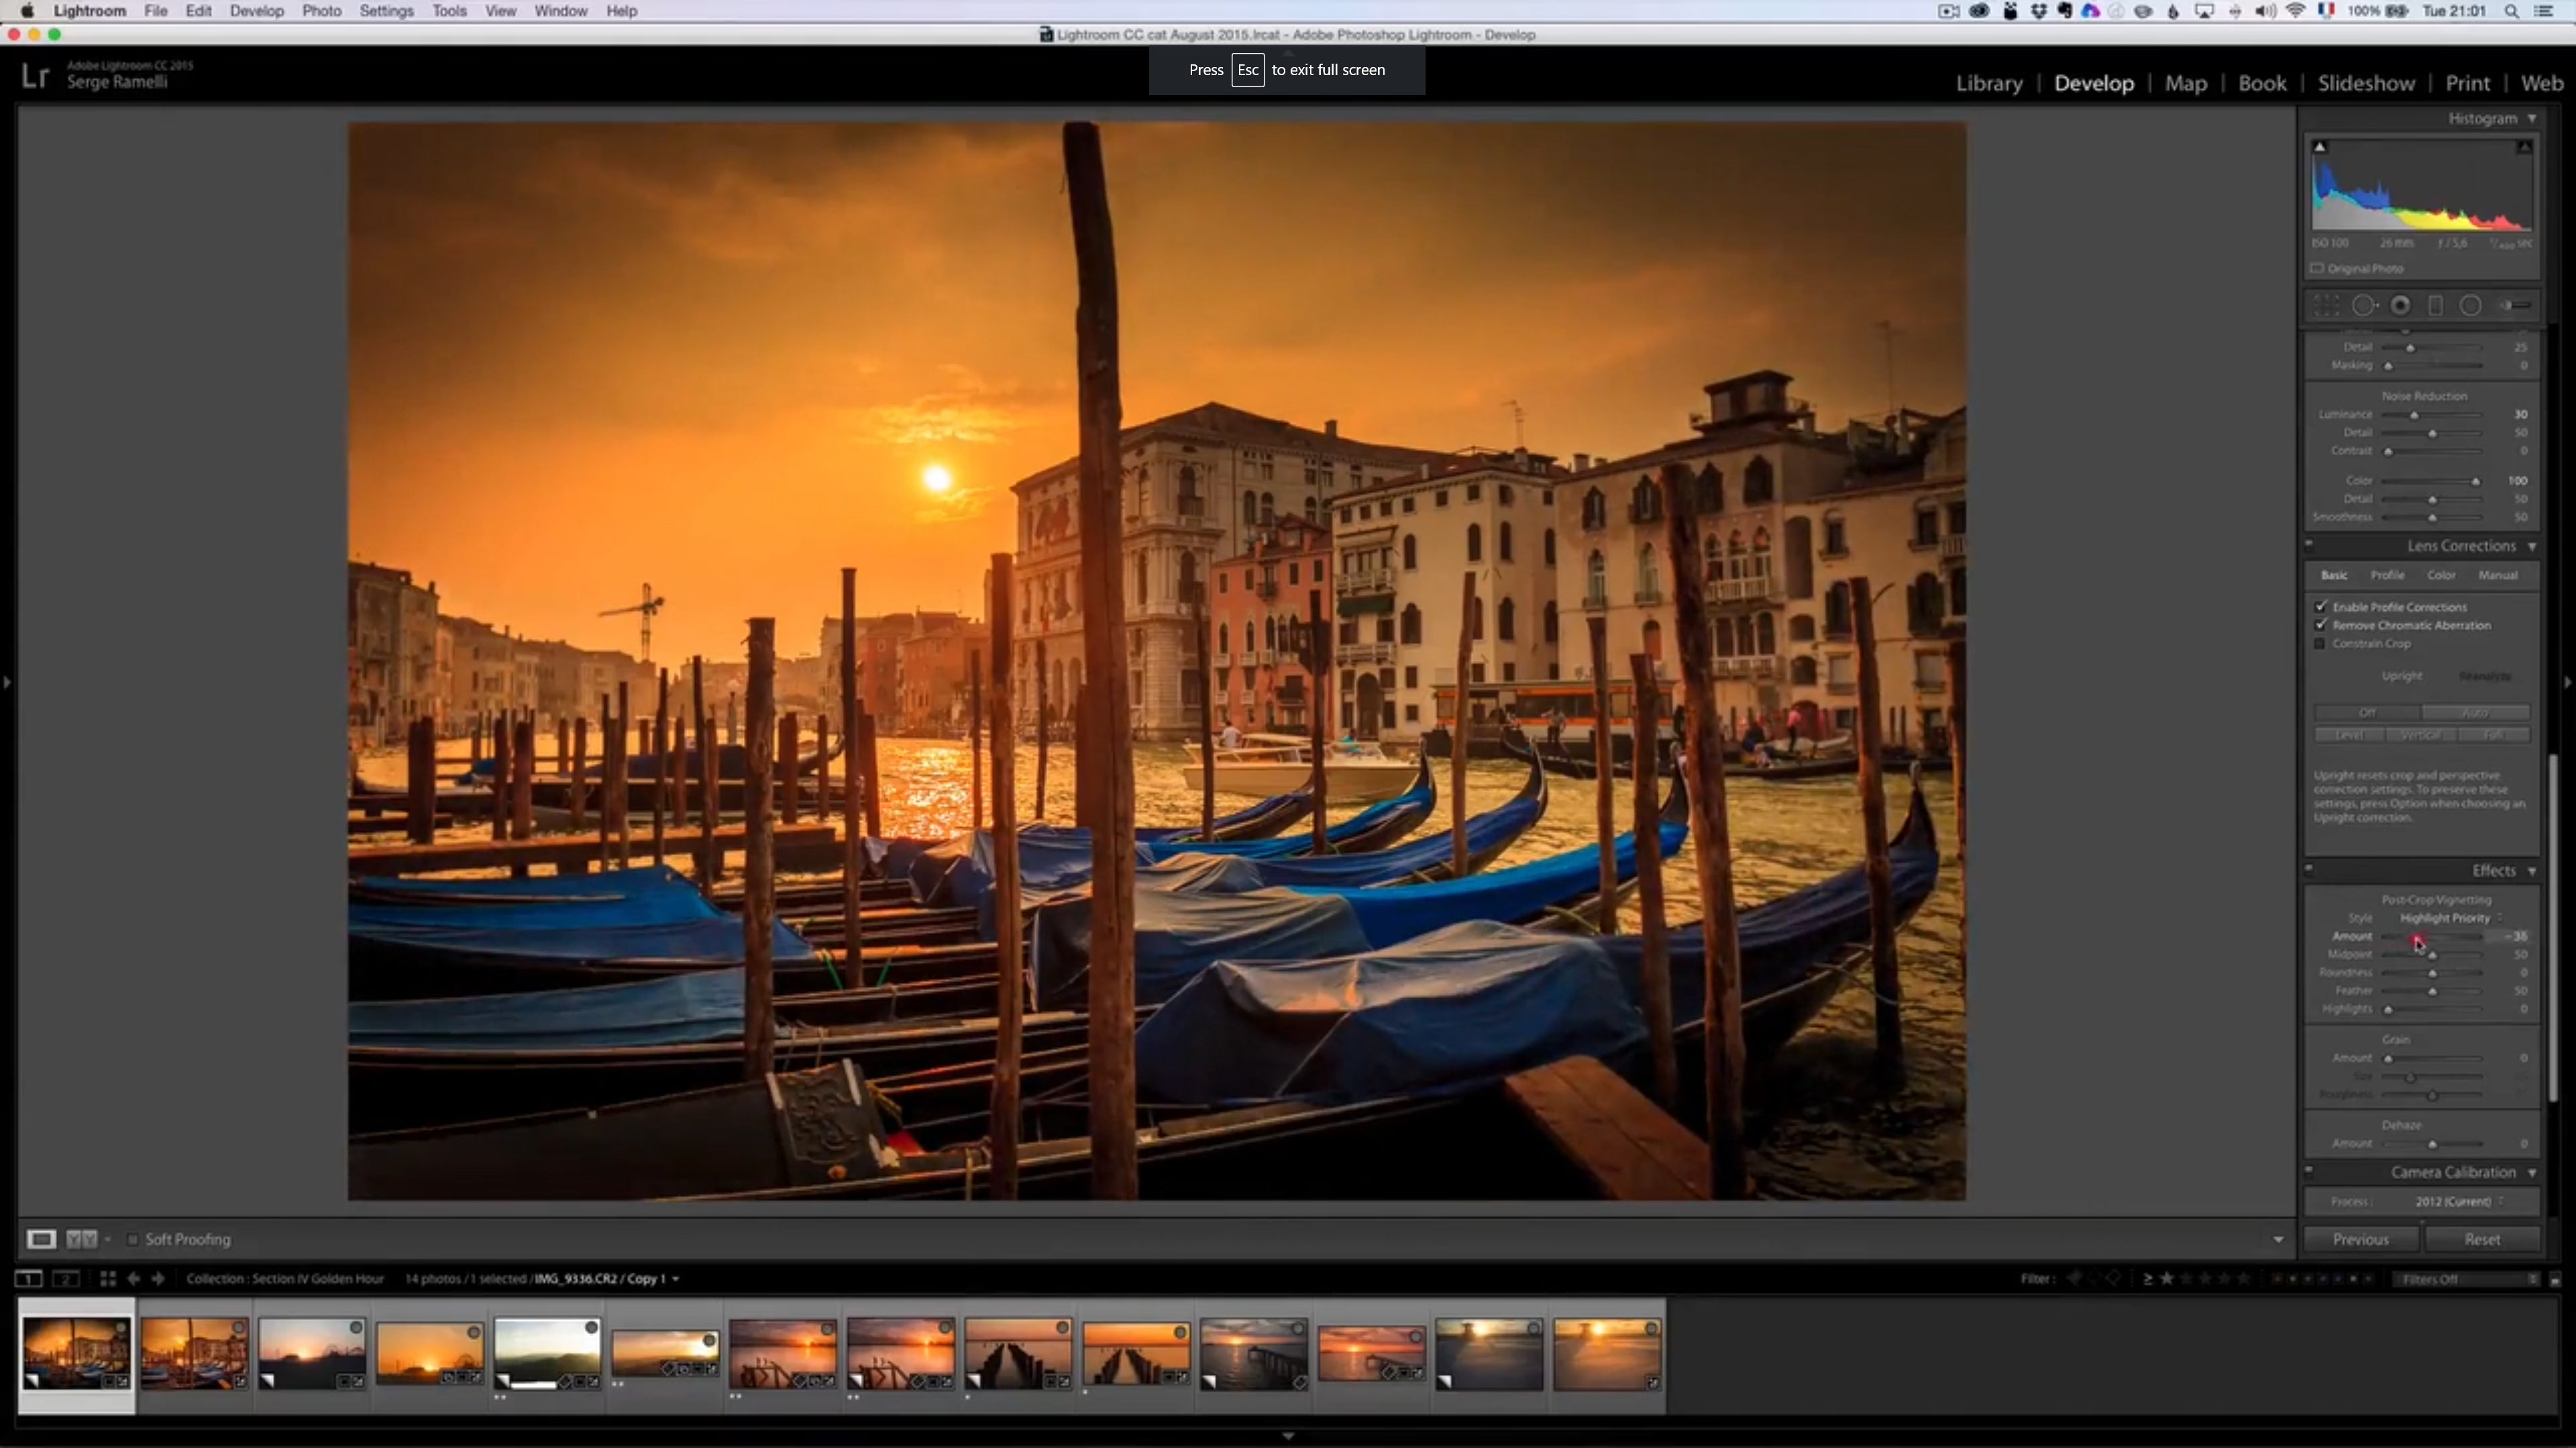Image resolution: width=2576 pixels, height=1448 pixels.
Task: Toggle grid view in the filmstrip toolbar
Action: click(107, 1278)
